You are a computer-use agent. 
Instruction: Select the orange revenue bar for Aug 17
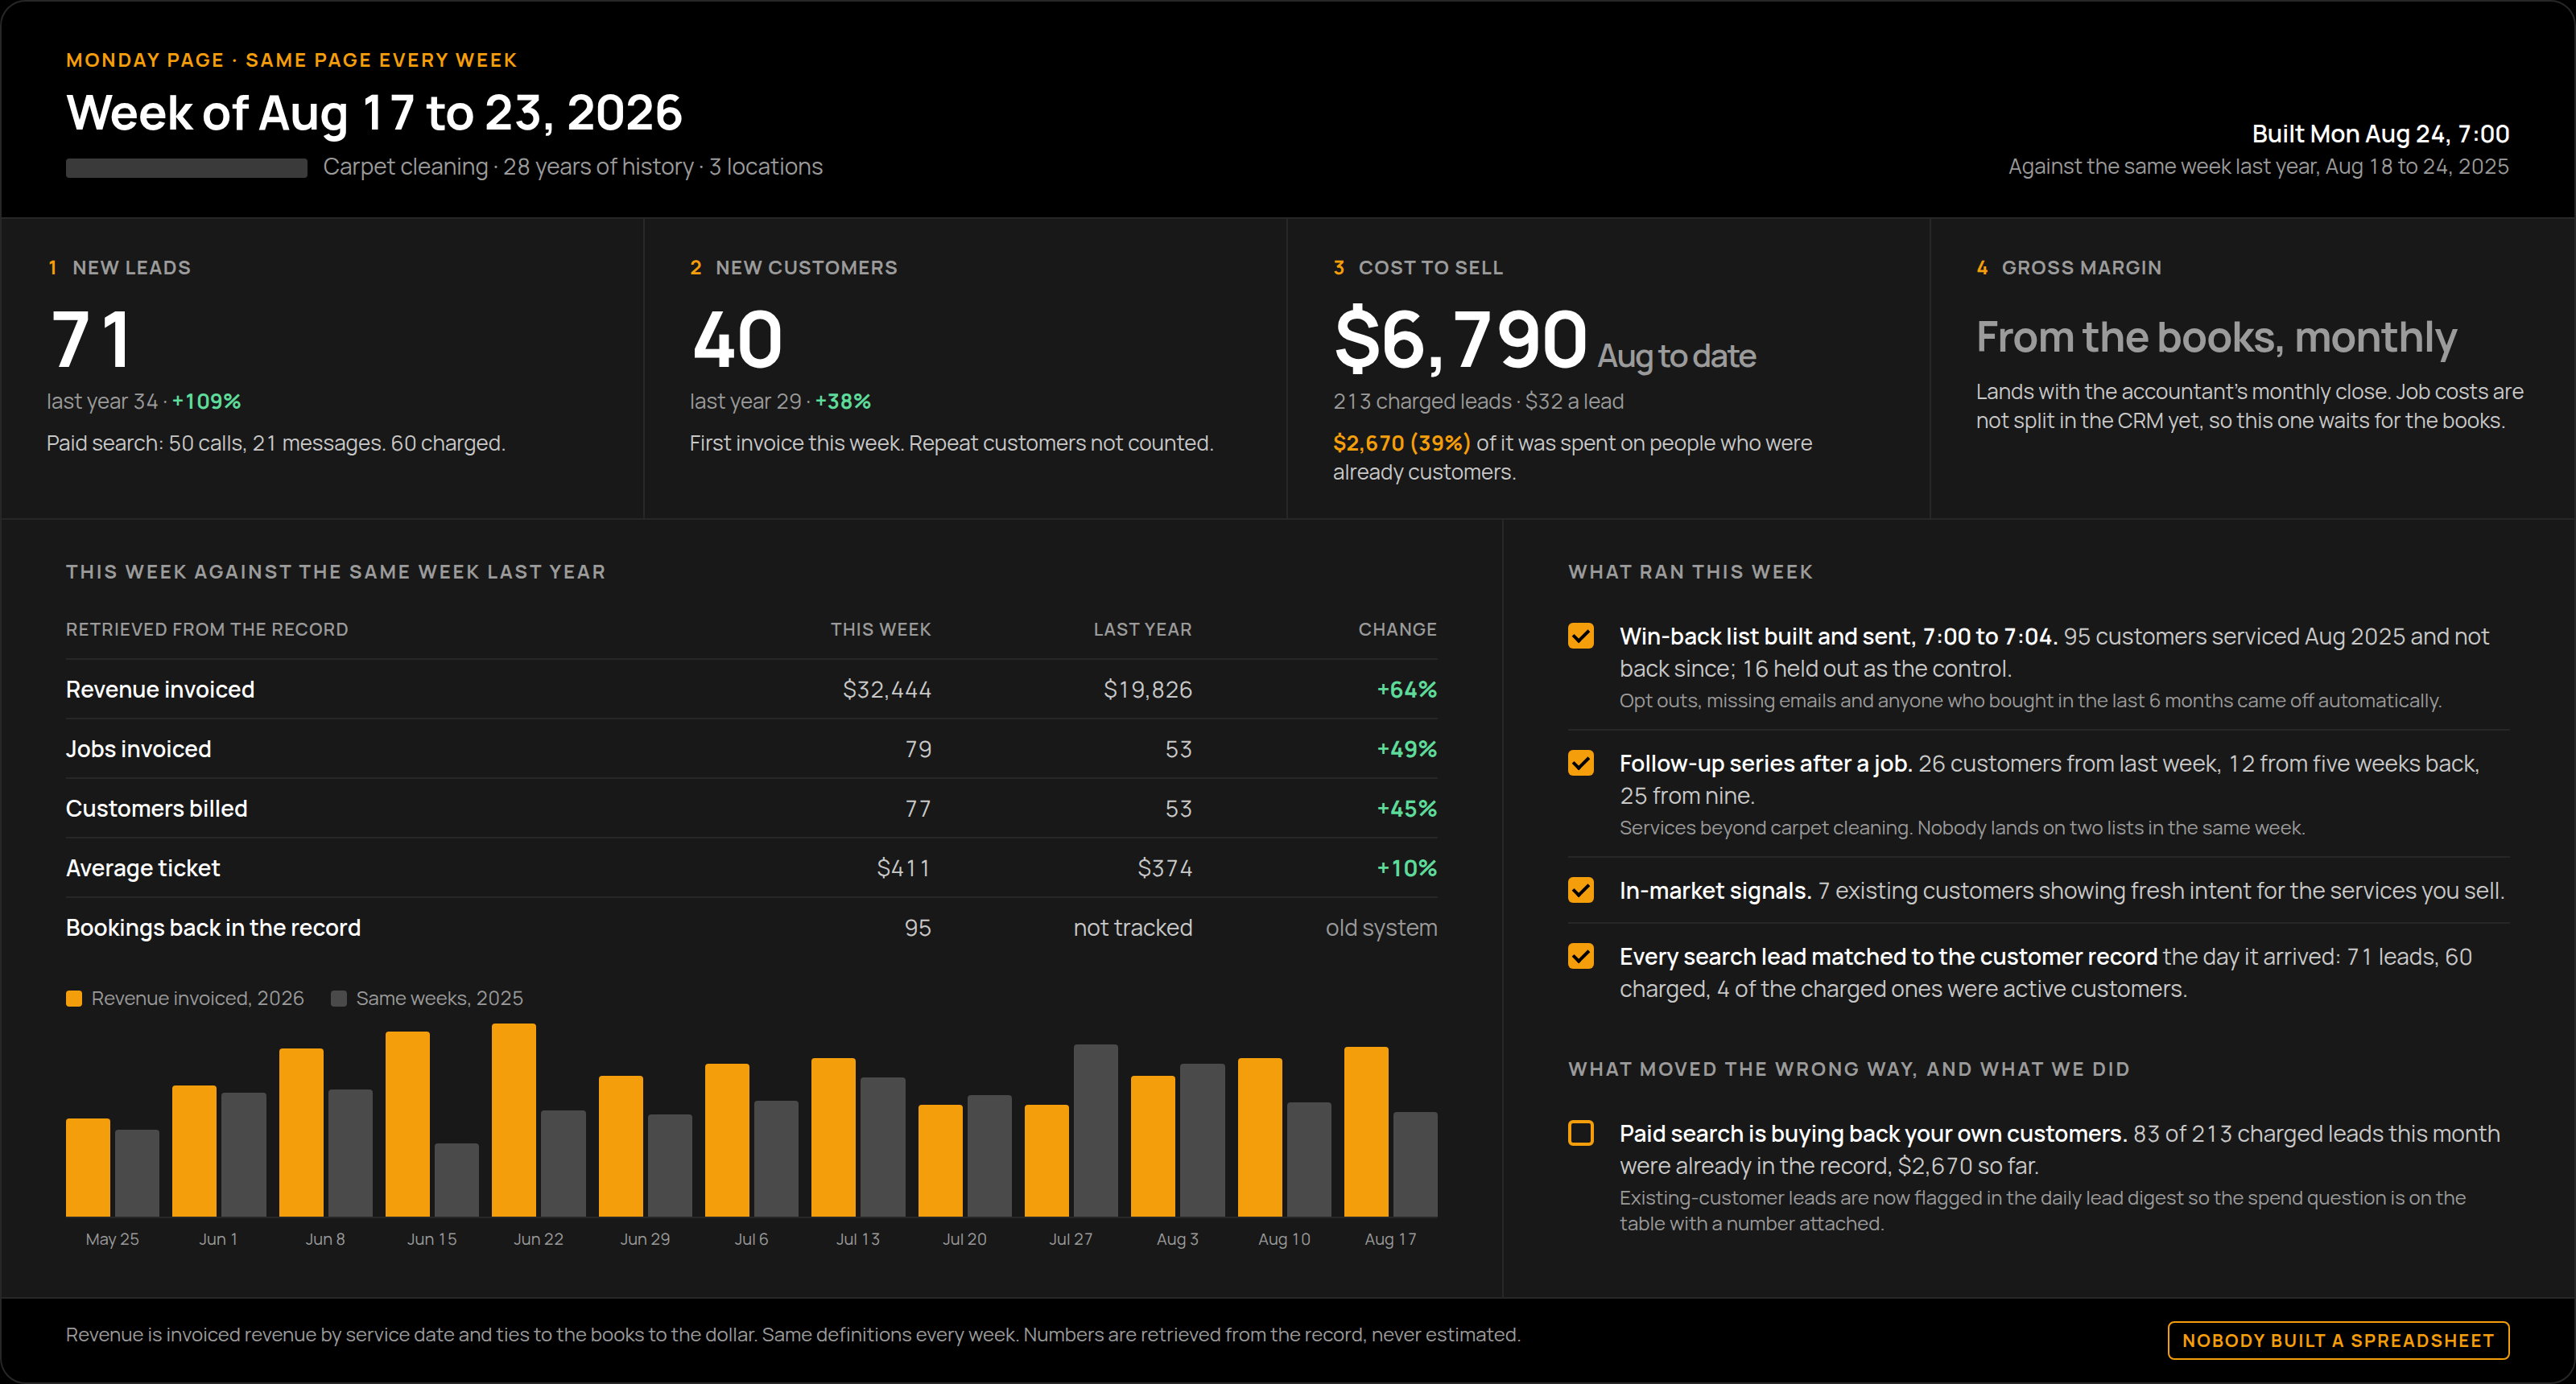click(x=1366, y=1132)
